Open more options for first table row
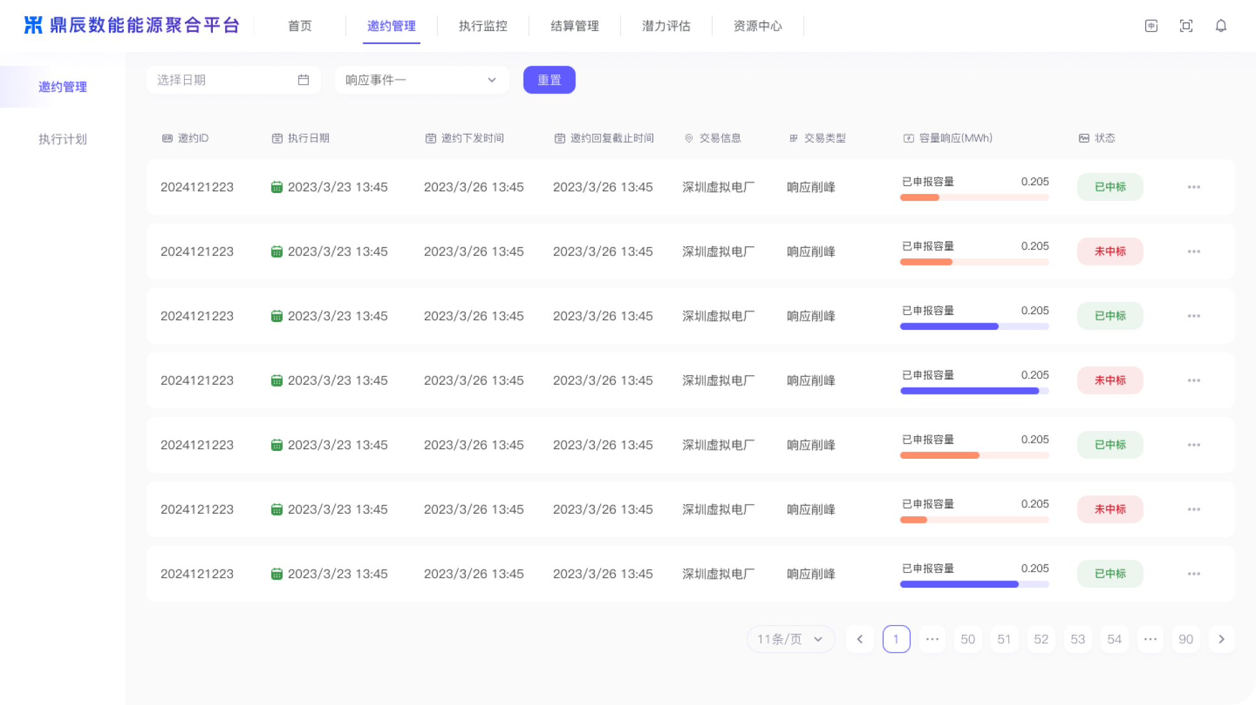The height and width of the screenshot is (705, 1256). (x=1194, y=187)
